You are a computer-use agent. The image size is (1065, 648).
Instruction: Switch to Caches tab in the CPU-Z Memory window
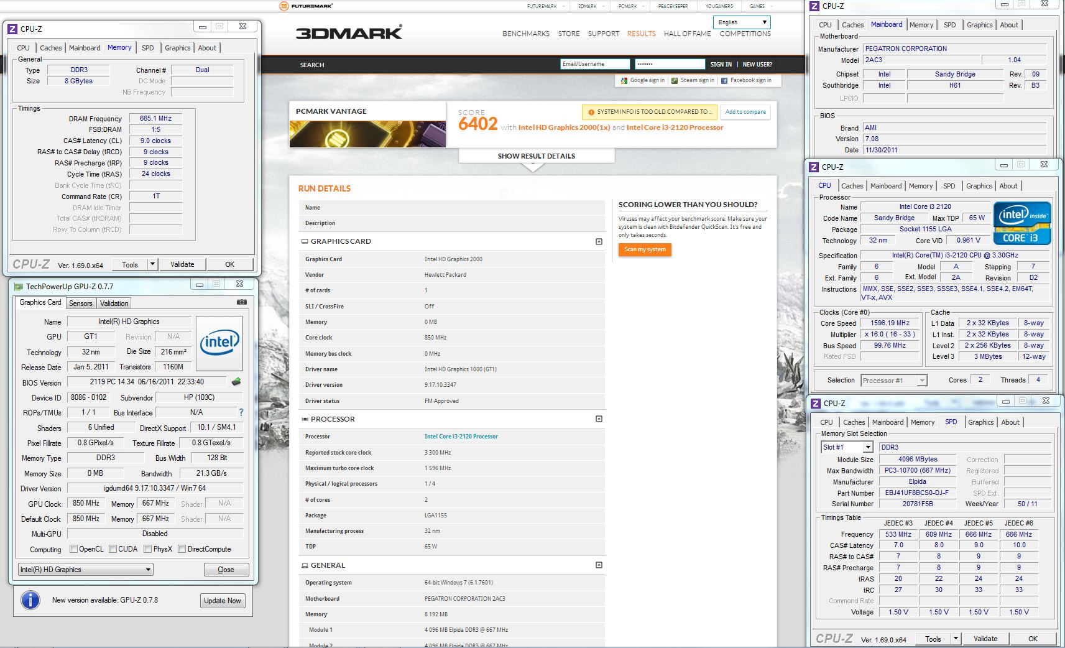coord(51,48)
